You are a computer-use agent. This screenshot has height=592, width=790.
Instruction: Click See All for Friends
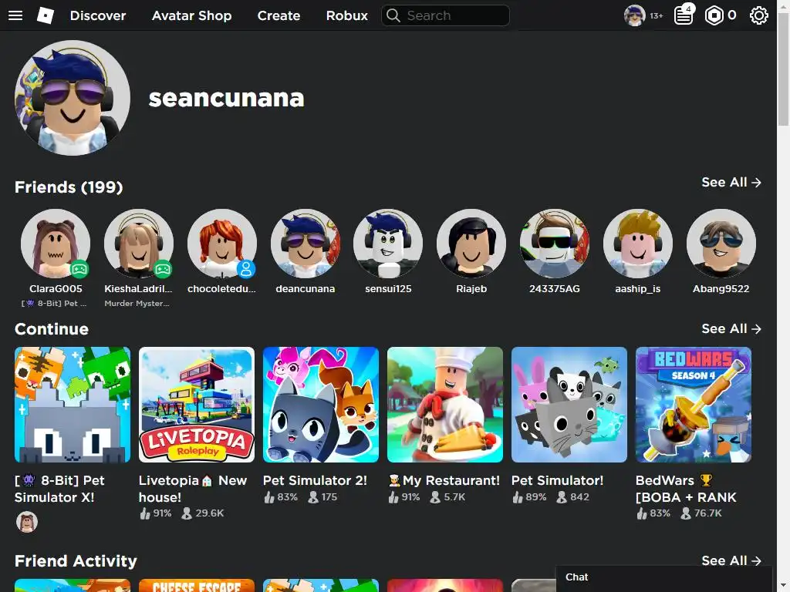(731, 182)
